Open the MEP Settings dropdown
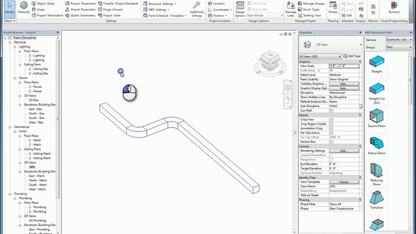The height and width of the screenshot is (234, 416). (156, 10)
